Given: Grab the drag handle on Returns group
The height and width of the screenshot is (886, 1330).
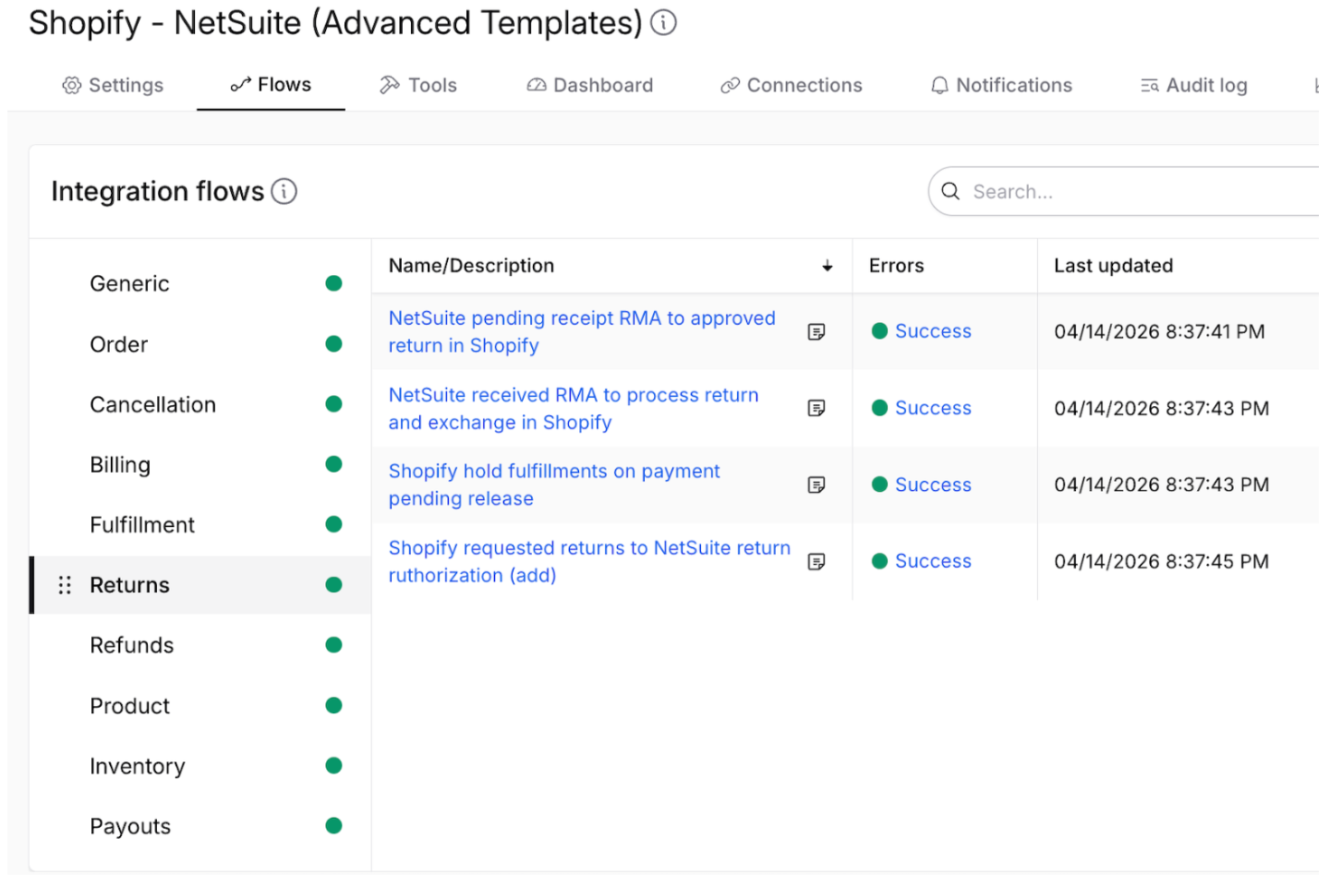Looking at the screenshot, I should click(x=65, y=585).
